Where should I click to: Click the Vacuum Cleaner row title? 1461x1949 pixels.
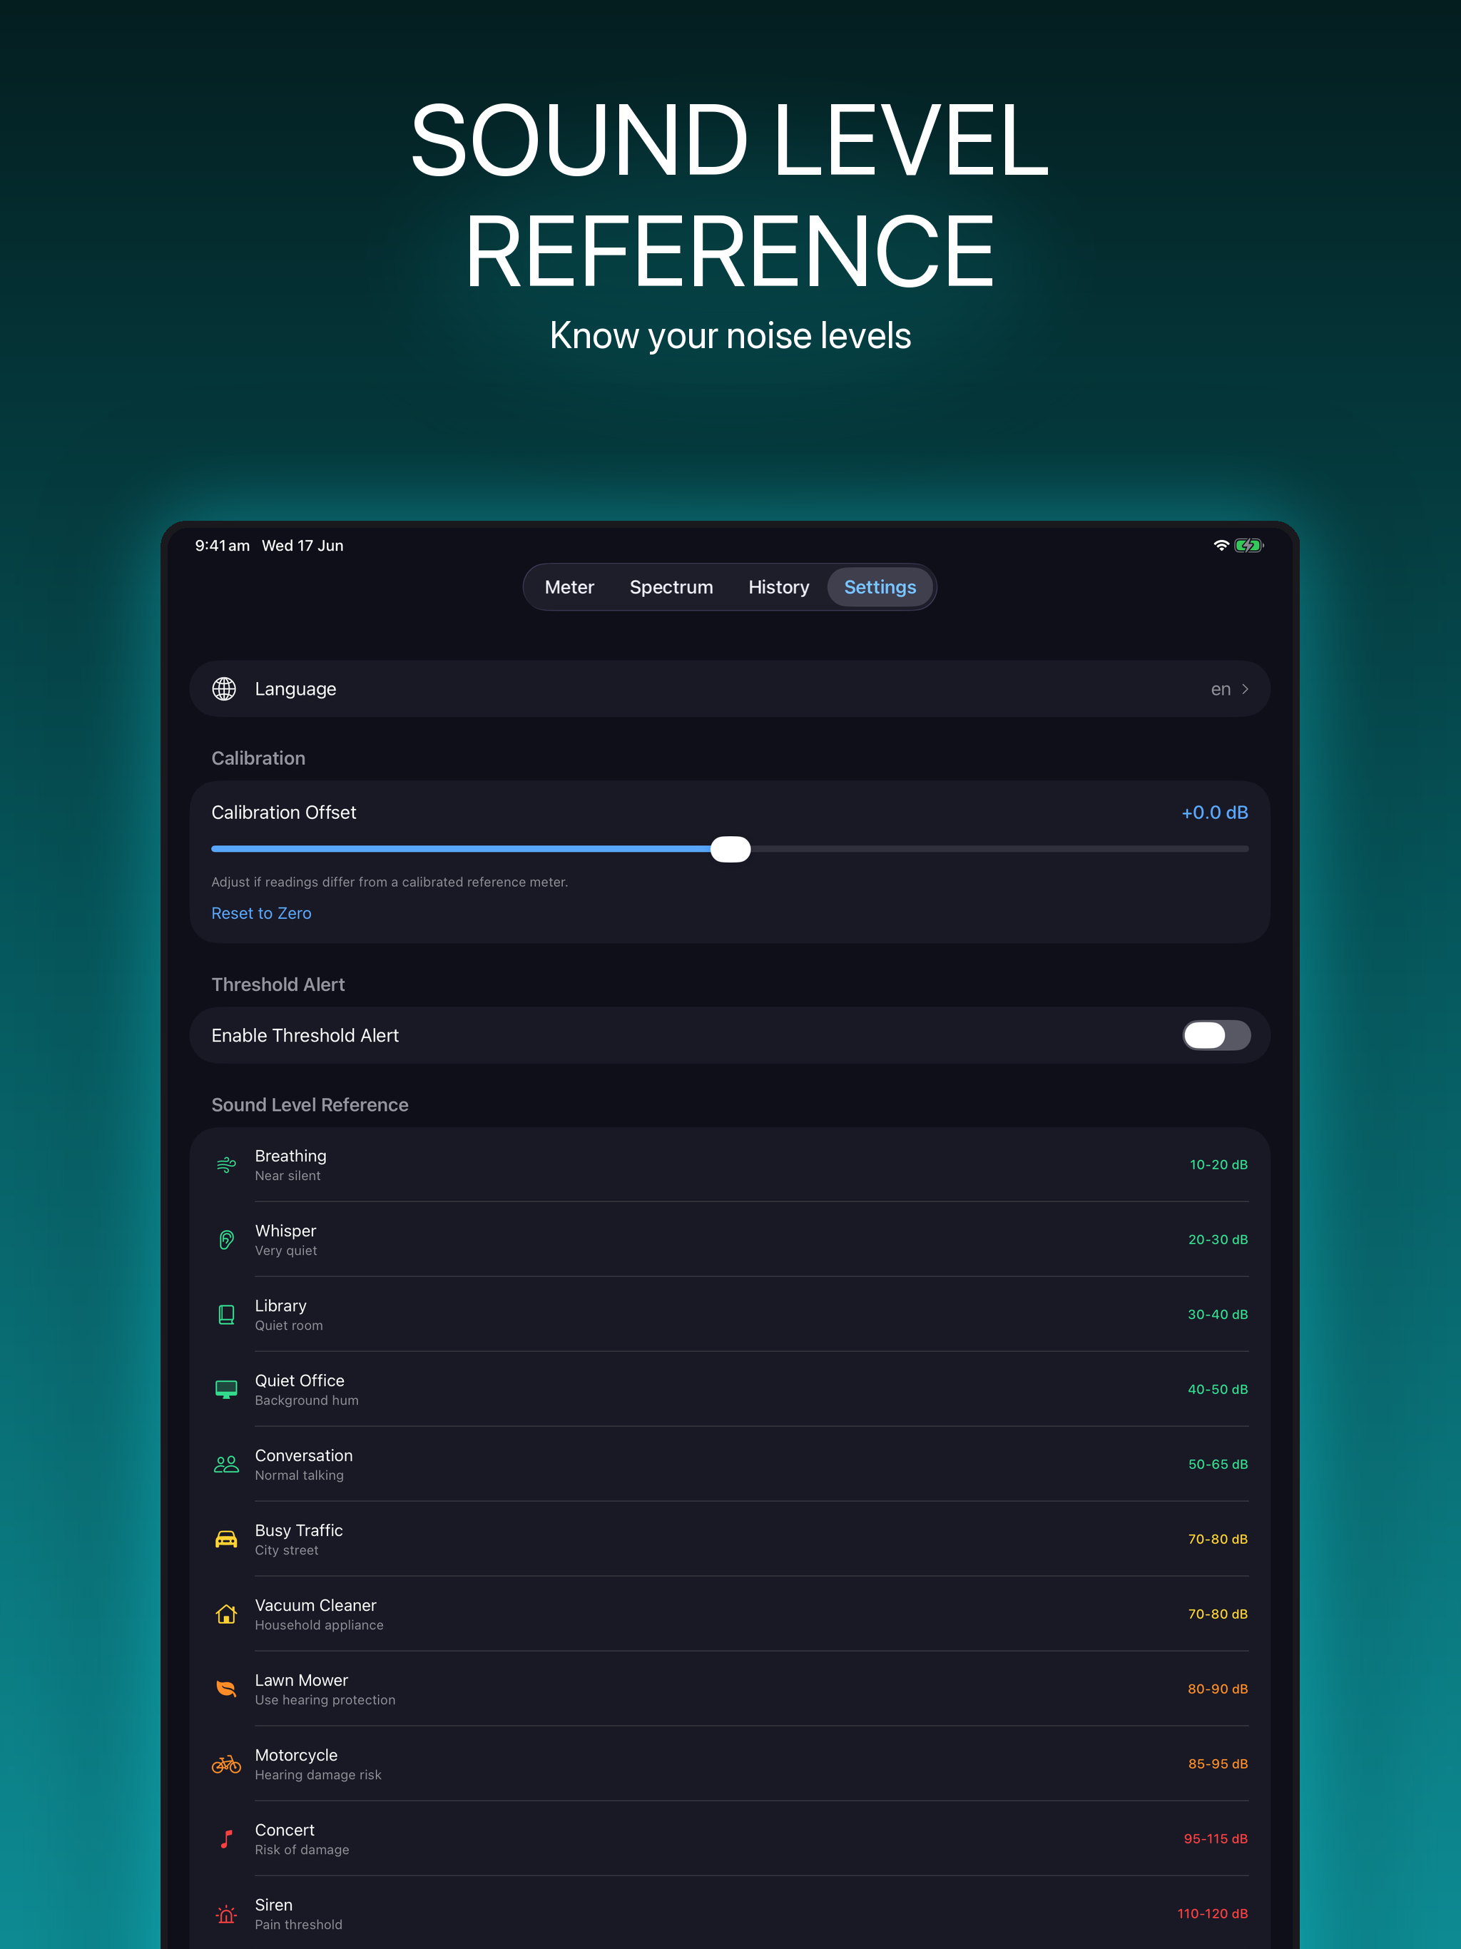315,1605
